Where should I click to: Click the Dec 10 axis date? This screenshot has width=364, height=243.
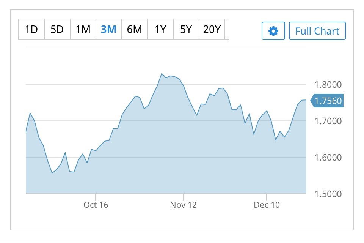point(267,205)
